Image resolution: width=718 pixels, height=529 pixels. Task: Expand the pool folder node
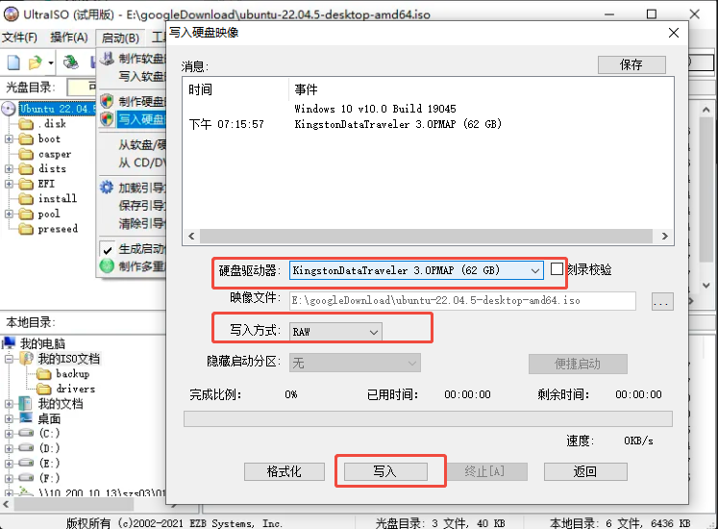pyautogui.click(x=9, y=214)
